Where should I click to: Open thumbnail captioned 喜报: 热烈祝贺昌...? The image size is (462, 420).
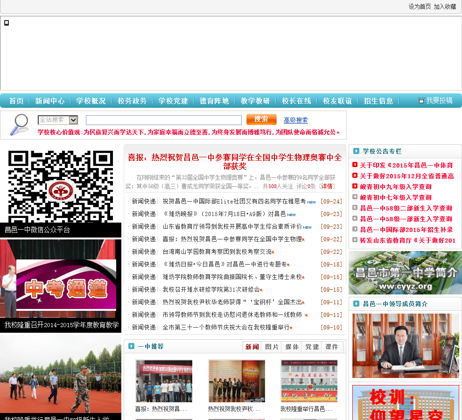164,381
